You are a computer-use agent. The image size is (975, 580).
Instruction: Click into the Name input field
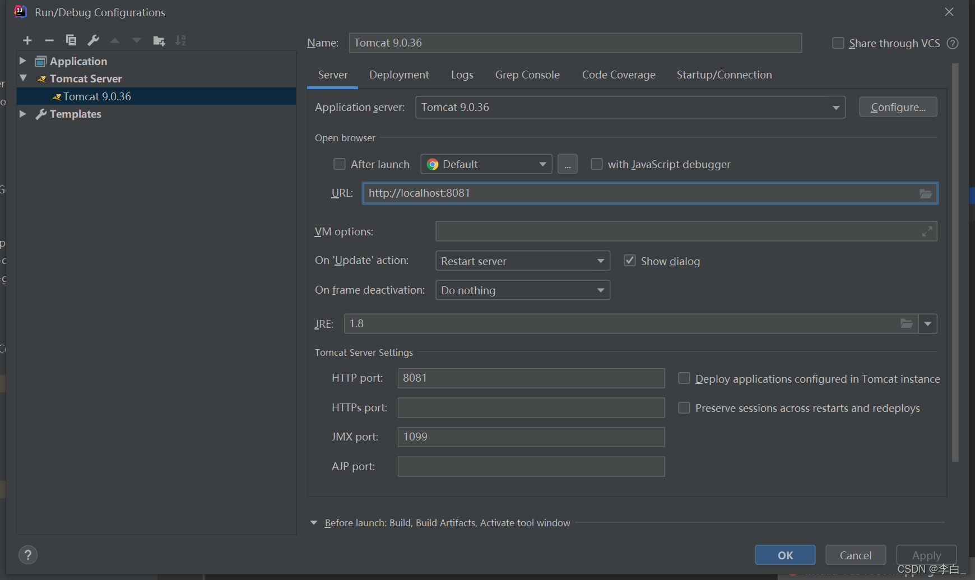tap(575, 43)
